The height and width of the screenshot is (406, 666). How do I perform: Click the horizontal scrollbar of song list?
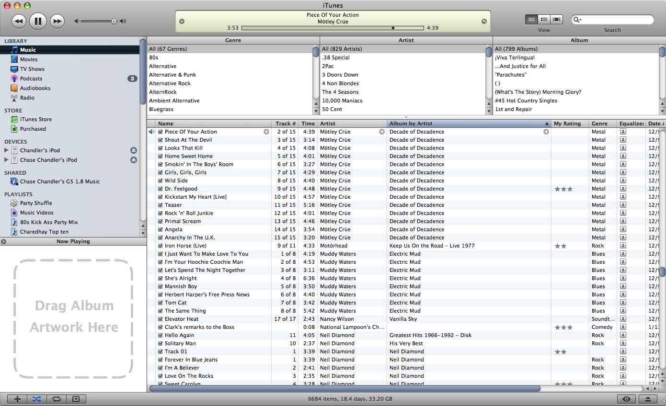[345, 389]
